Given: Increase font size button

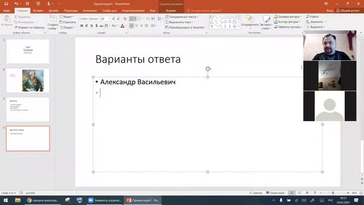Looking at the screenshot, I should coord(114,19).
